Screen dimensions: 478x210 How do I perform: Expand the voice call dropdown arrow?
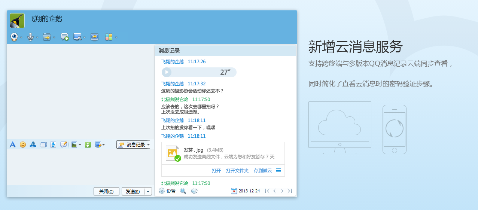(x=37, y=37)
